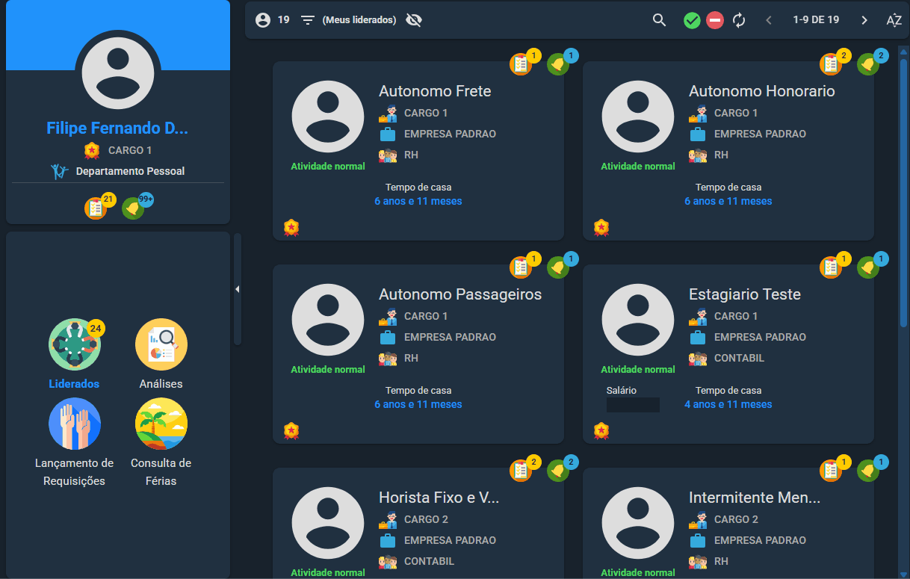Viewport: 910px width, 579px height.
Task: Open requests icon on Horista Fixo card
Action: coord(521,471)
